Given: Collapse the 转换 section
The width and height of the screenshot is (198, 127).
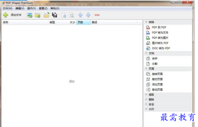Looking at the screenshot, I should (x=168, y=22).
